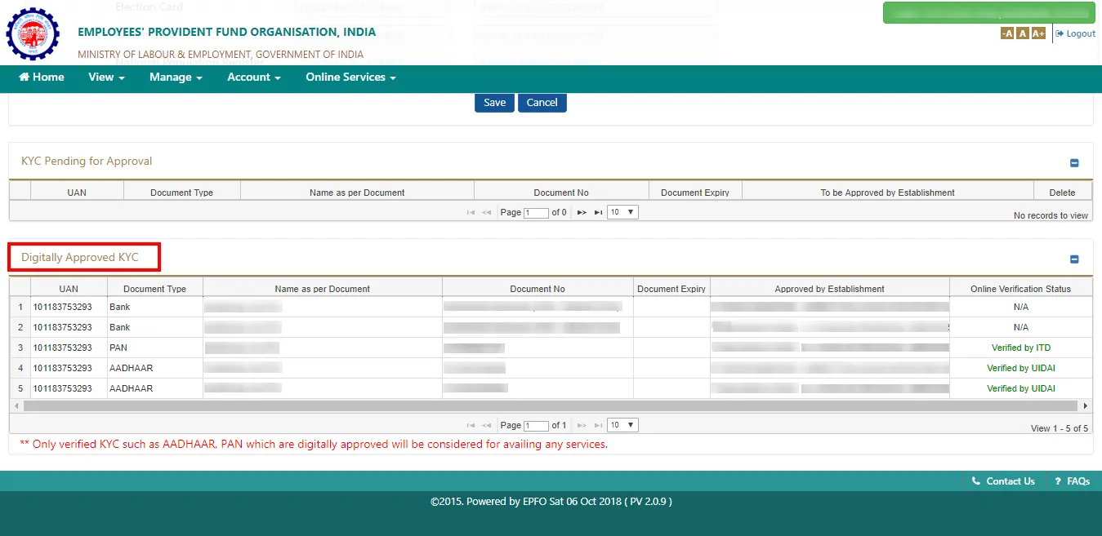Click To be Approved by Establishment header

887,193
